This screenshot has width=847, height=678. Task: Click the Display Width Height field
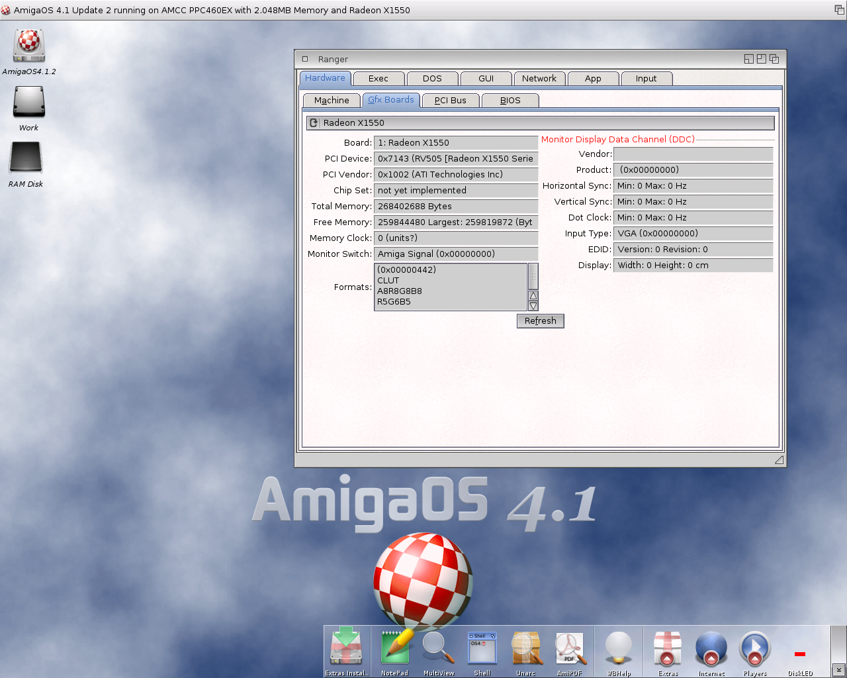tap(693, 265)
